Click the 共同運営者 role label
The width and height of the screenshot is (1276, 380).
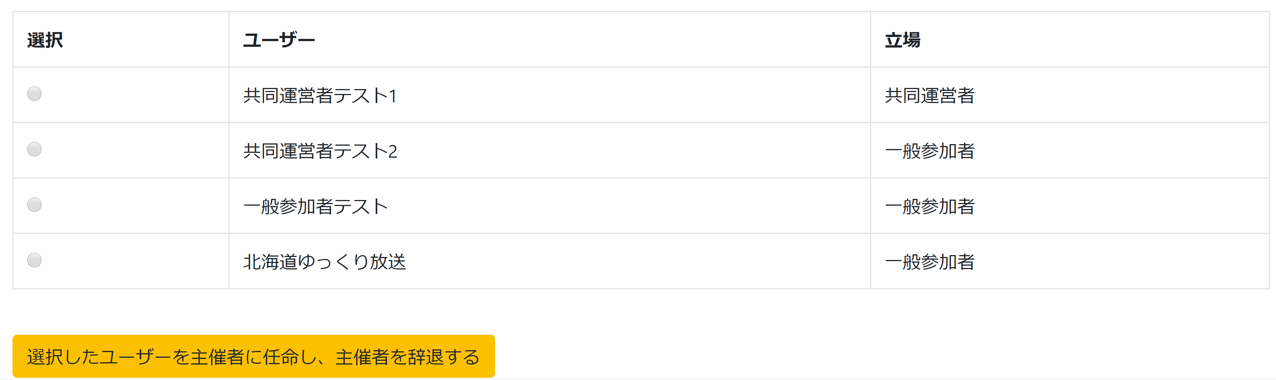click(x=929, y=96)
